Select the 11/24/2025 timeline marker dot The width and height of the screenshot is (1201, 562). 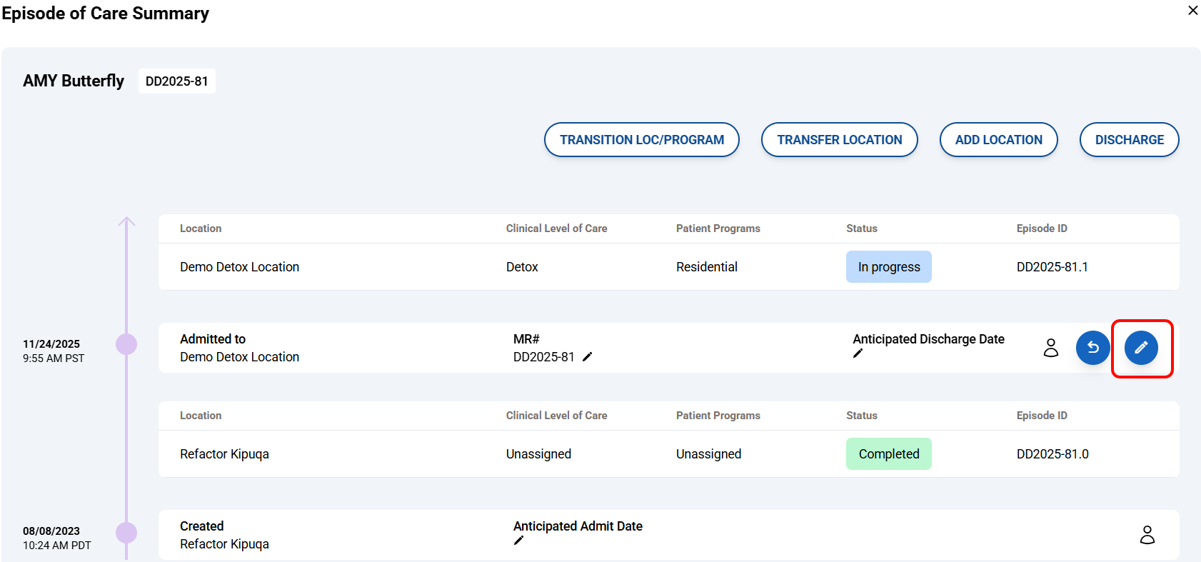pyautogui.click(x=126, y=344)
